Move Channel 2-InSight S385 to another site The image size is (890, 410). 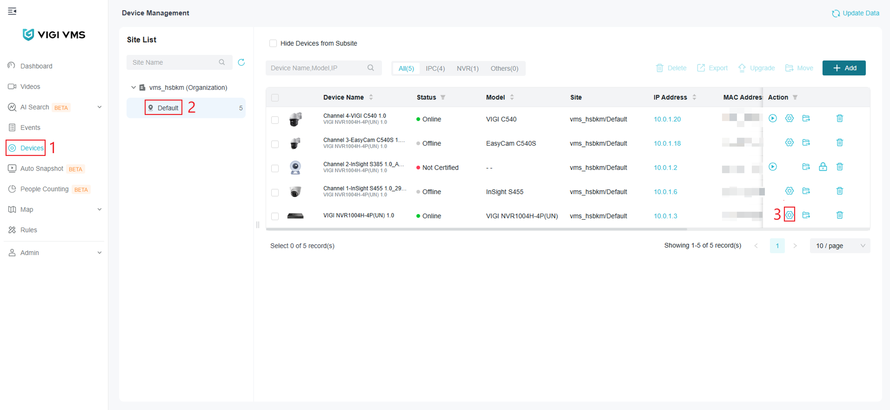click(806, 167)
